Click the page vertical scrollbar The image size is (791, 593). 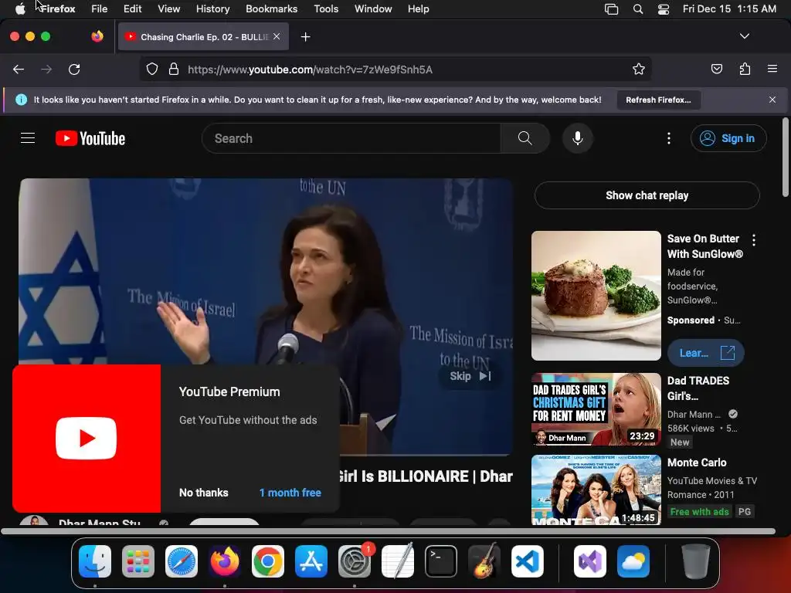785,158
